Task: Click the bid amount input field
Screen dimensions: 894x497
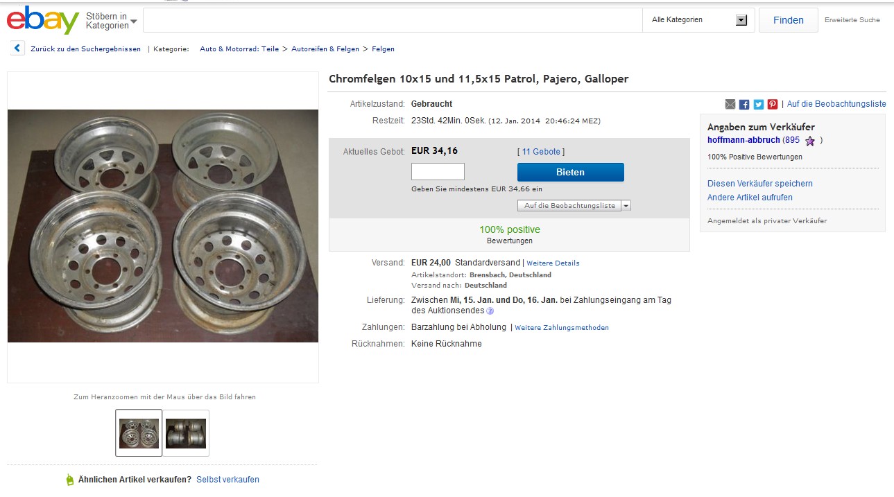Action: 438,172
